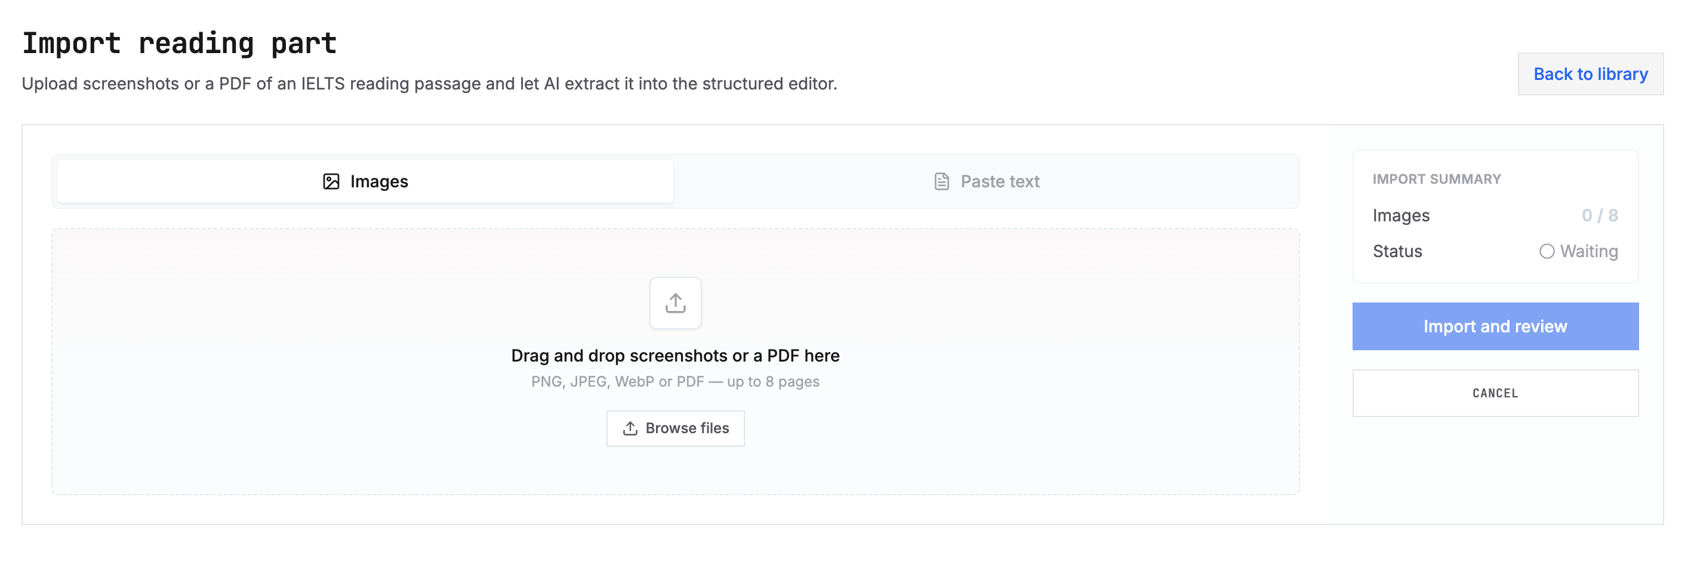Switch to the Paste text tab
The width and height of the screenshot is (1694, 568).
click(x=987, y=181)
